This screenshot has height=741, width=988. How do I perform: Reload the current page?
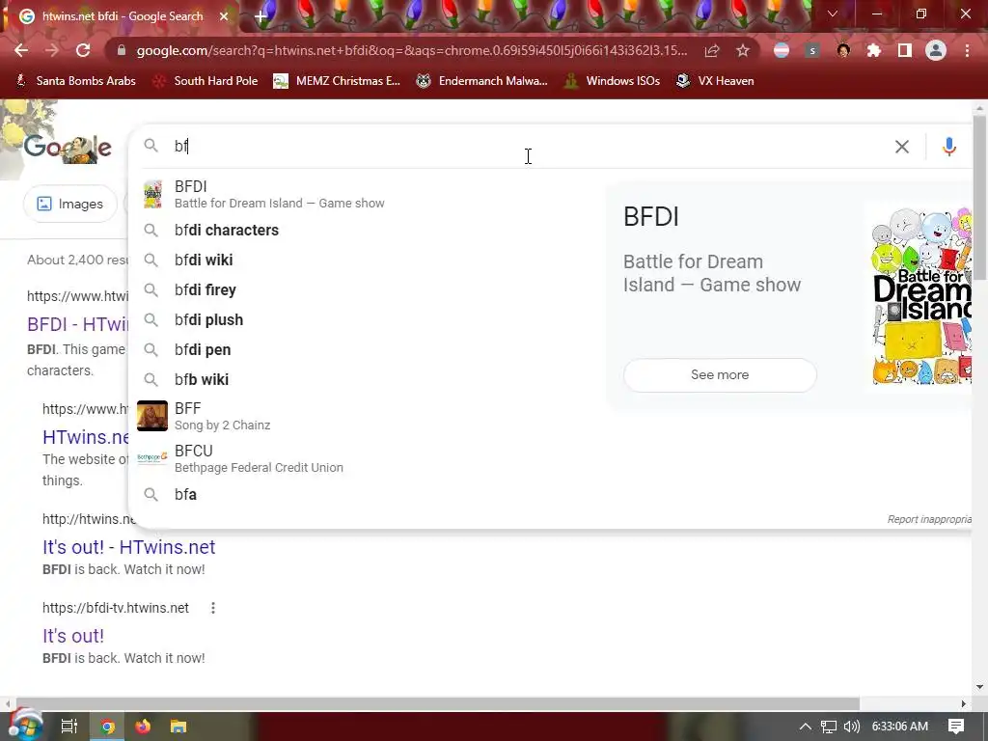pos(83,50)
